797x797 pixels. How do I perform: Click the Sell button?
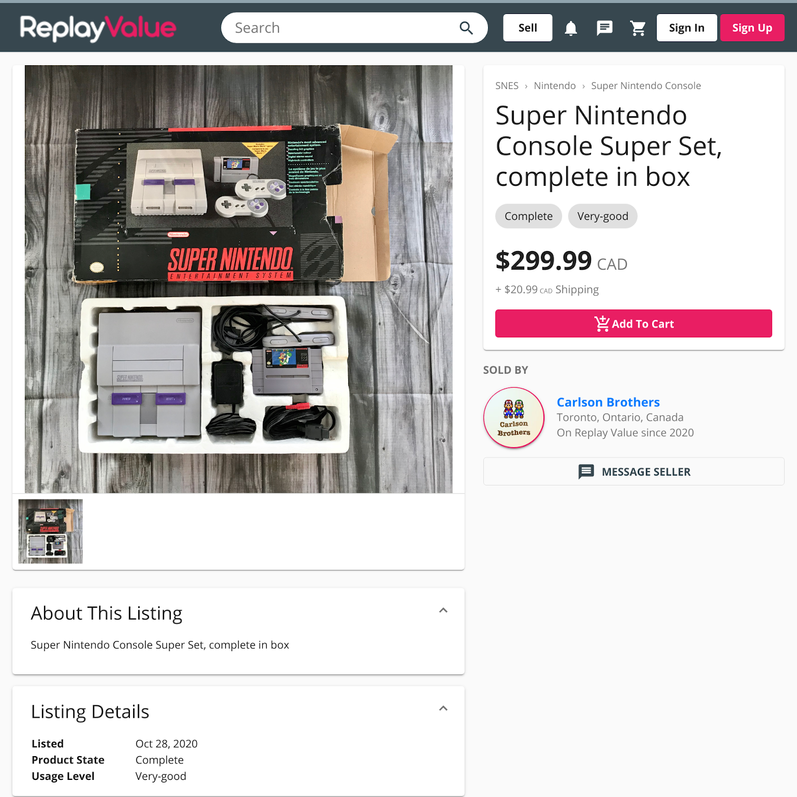tap(528, 28)
